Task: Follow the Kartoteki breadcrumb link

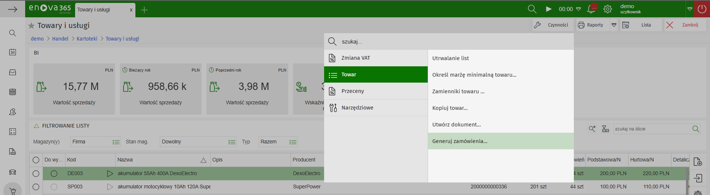Action: point(87,39)
